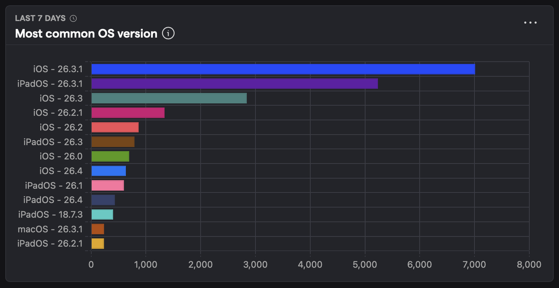
Task: Click the info icon beside the title
Action: [168, 33]
